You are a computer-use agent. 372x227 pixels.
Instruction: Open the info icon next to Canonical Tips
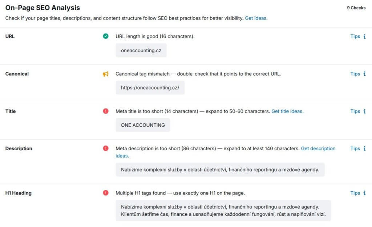coord(365,74)
